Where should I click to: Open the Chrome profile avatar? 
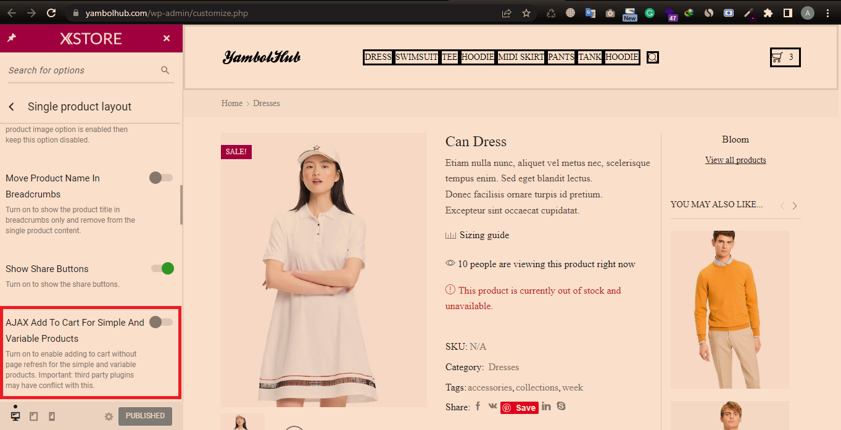tap(808, 13)
